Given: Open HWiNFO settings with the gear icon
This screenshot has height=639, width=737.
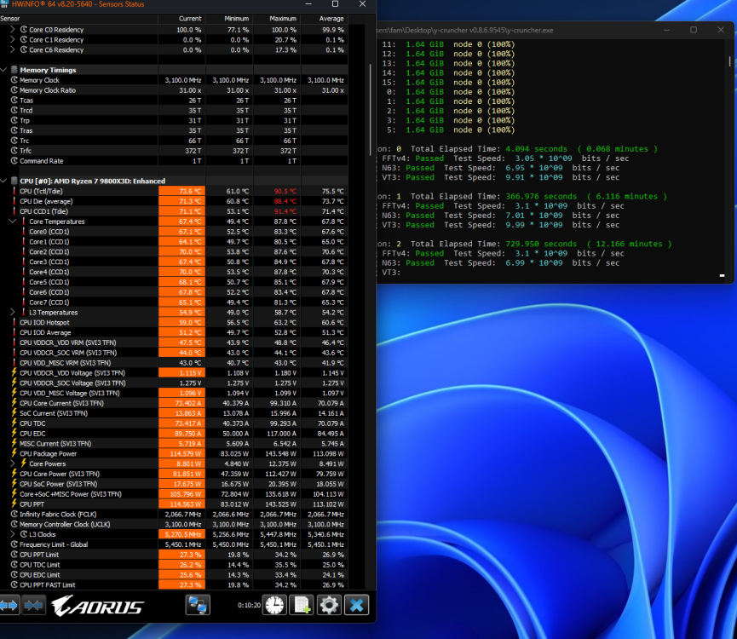Looking at the screenshot, I should [329, 605].
